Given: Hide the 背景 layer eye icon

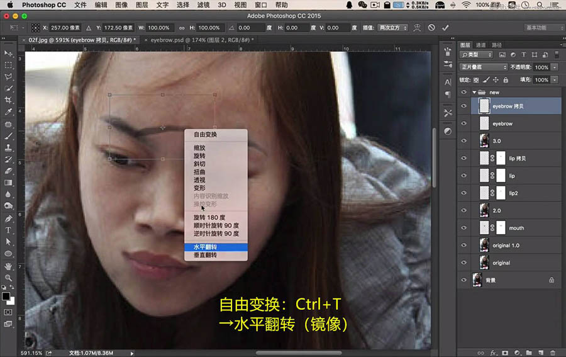Looking at the screenshot, I should [x=464, y=280].
